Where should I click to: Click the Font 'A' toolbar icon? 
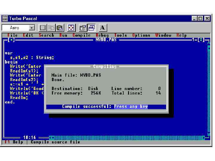point(103,28)
